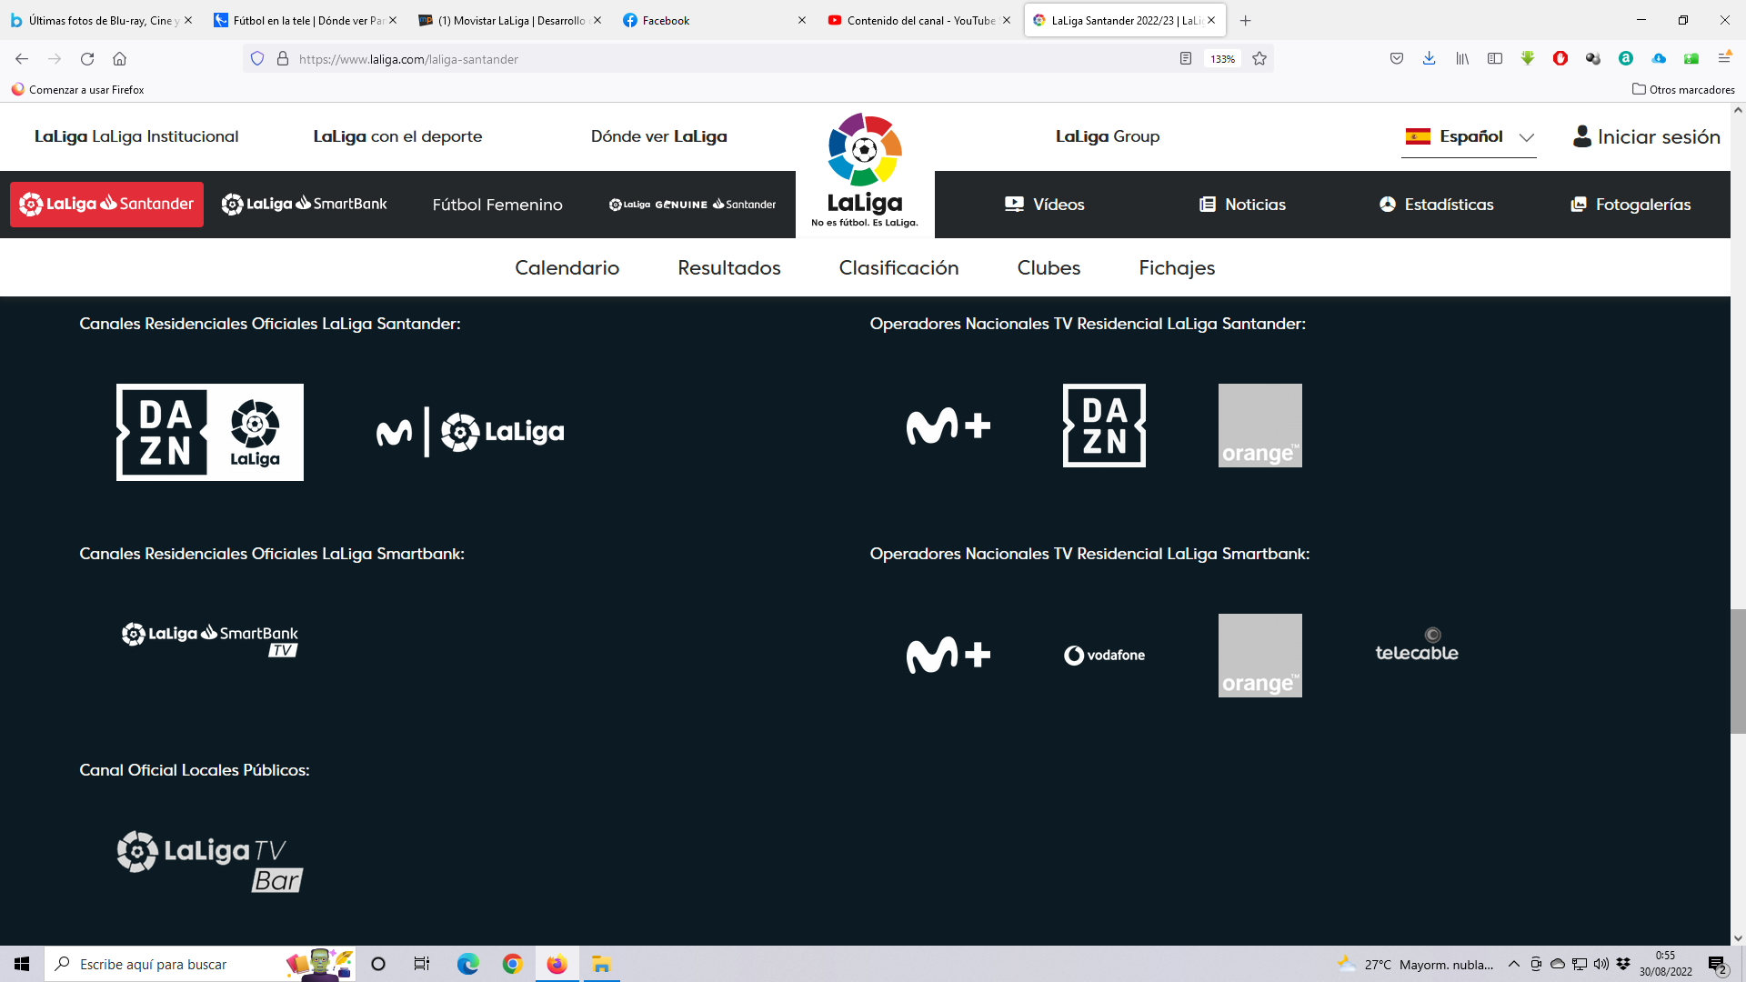Open the Calendario menu item
The width and height of the screenshot is (1746, 982).
click(567, 268)
